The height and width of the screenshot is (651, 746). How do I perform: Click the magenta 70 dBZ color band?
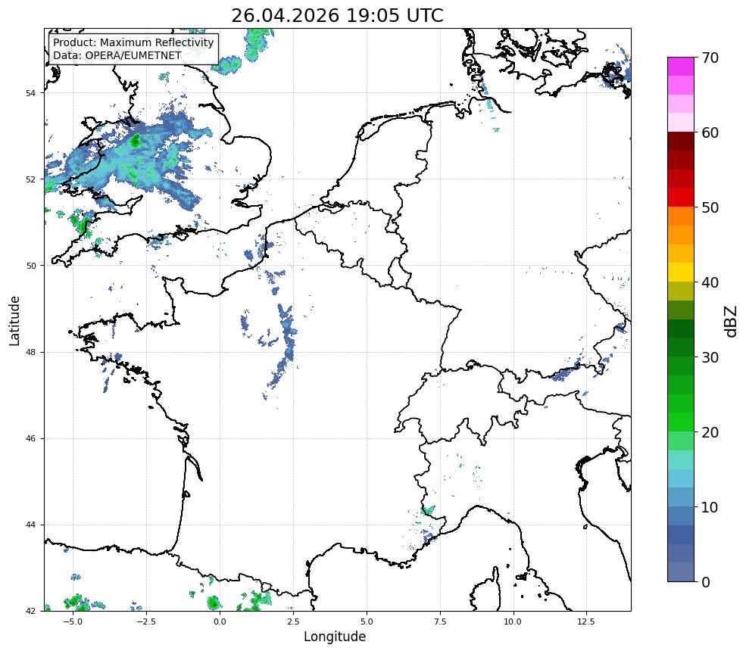tap(680, 67)
